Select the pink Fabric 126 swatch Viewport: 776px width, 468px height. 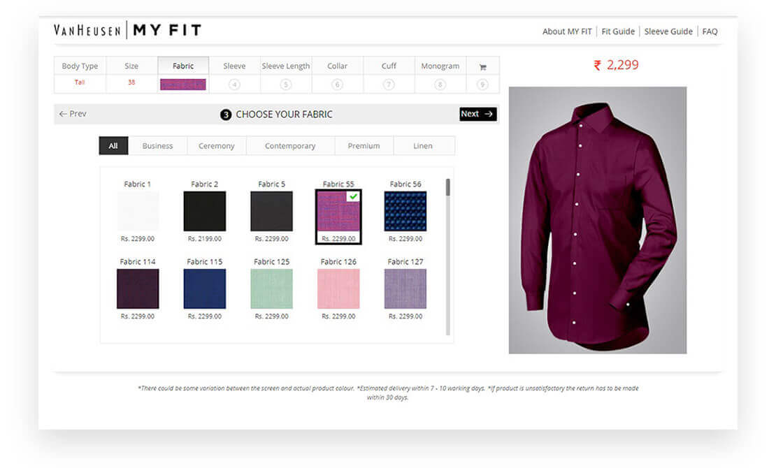(338, 288)
